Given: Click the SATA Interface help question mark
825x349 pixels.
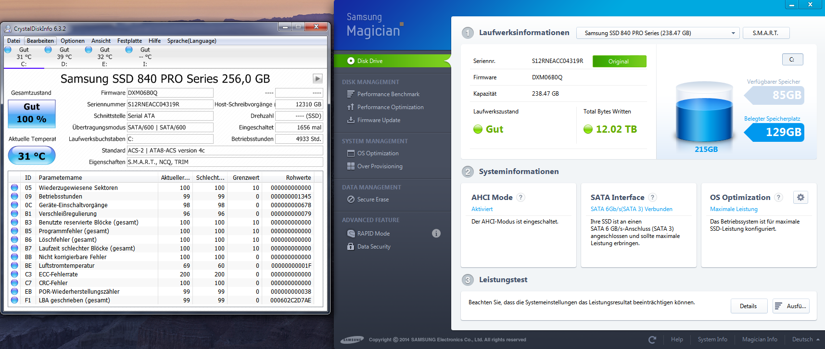Looking at the screenshot, I should tap(652, 197).
